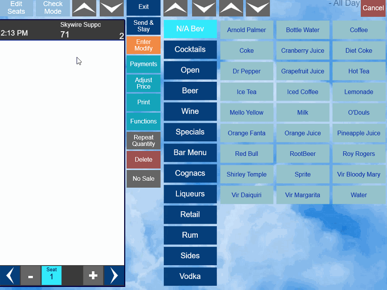Open the Specials category
The image size is (387, 290).
coord(190,132)
